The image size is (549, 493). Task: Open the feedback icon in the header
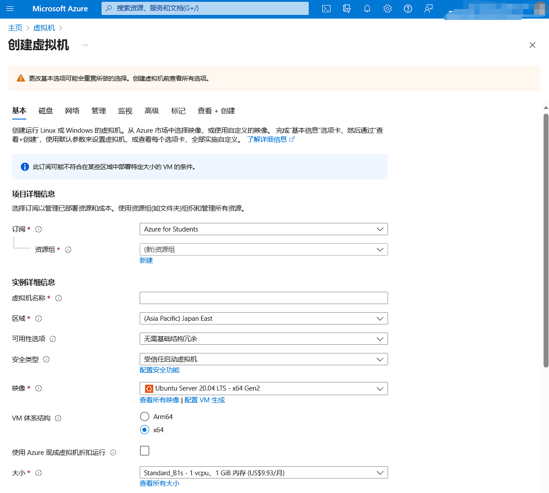coord(428,9)
